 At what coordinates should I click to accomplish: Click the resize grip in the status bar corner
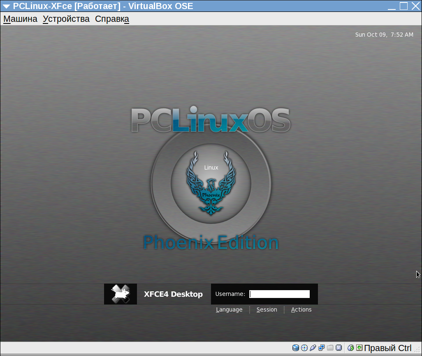tap(417, 350)
